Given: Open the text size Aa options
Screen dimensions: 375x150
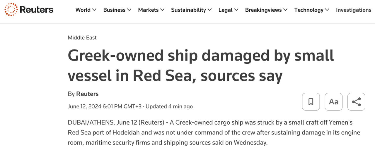Looking at the screenshot, I should coord(334,102).
